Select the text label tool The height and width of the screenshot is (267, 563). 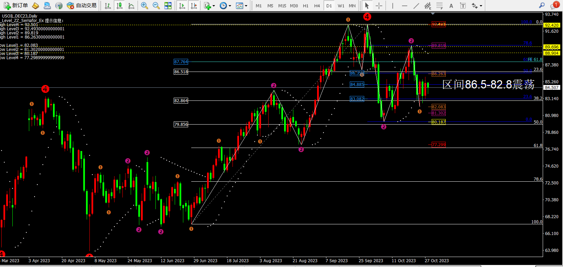[x=463, y=6]
